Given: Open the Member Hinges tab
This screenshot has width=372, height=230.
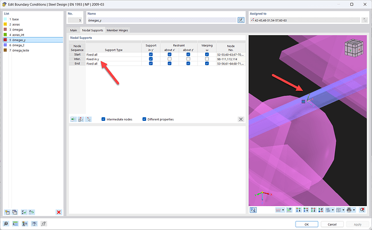Looking at the screenshot, I should click(117, 31).
